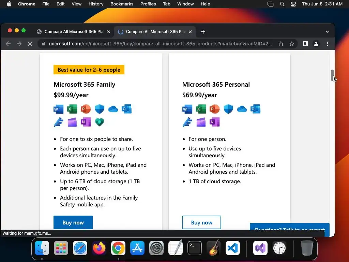349x262 pixels.
Task: Expand the tab search dropdown arrow
Action: [x=327, y=32]
